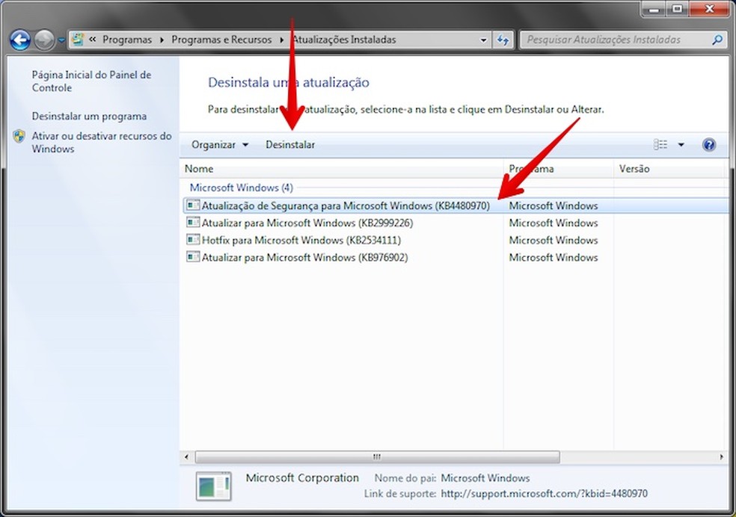
Task: Select Programas in the address breadcrumb
Action: click(x=127, y=40)
